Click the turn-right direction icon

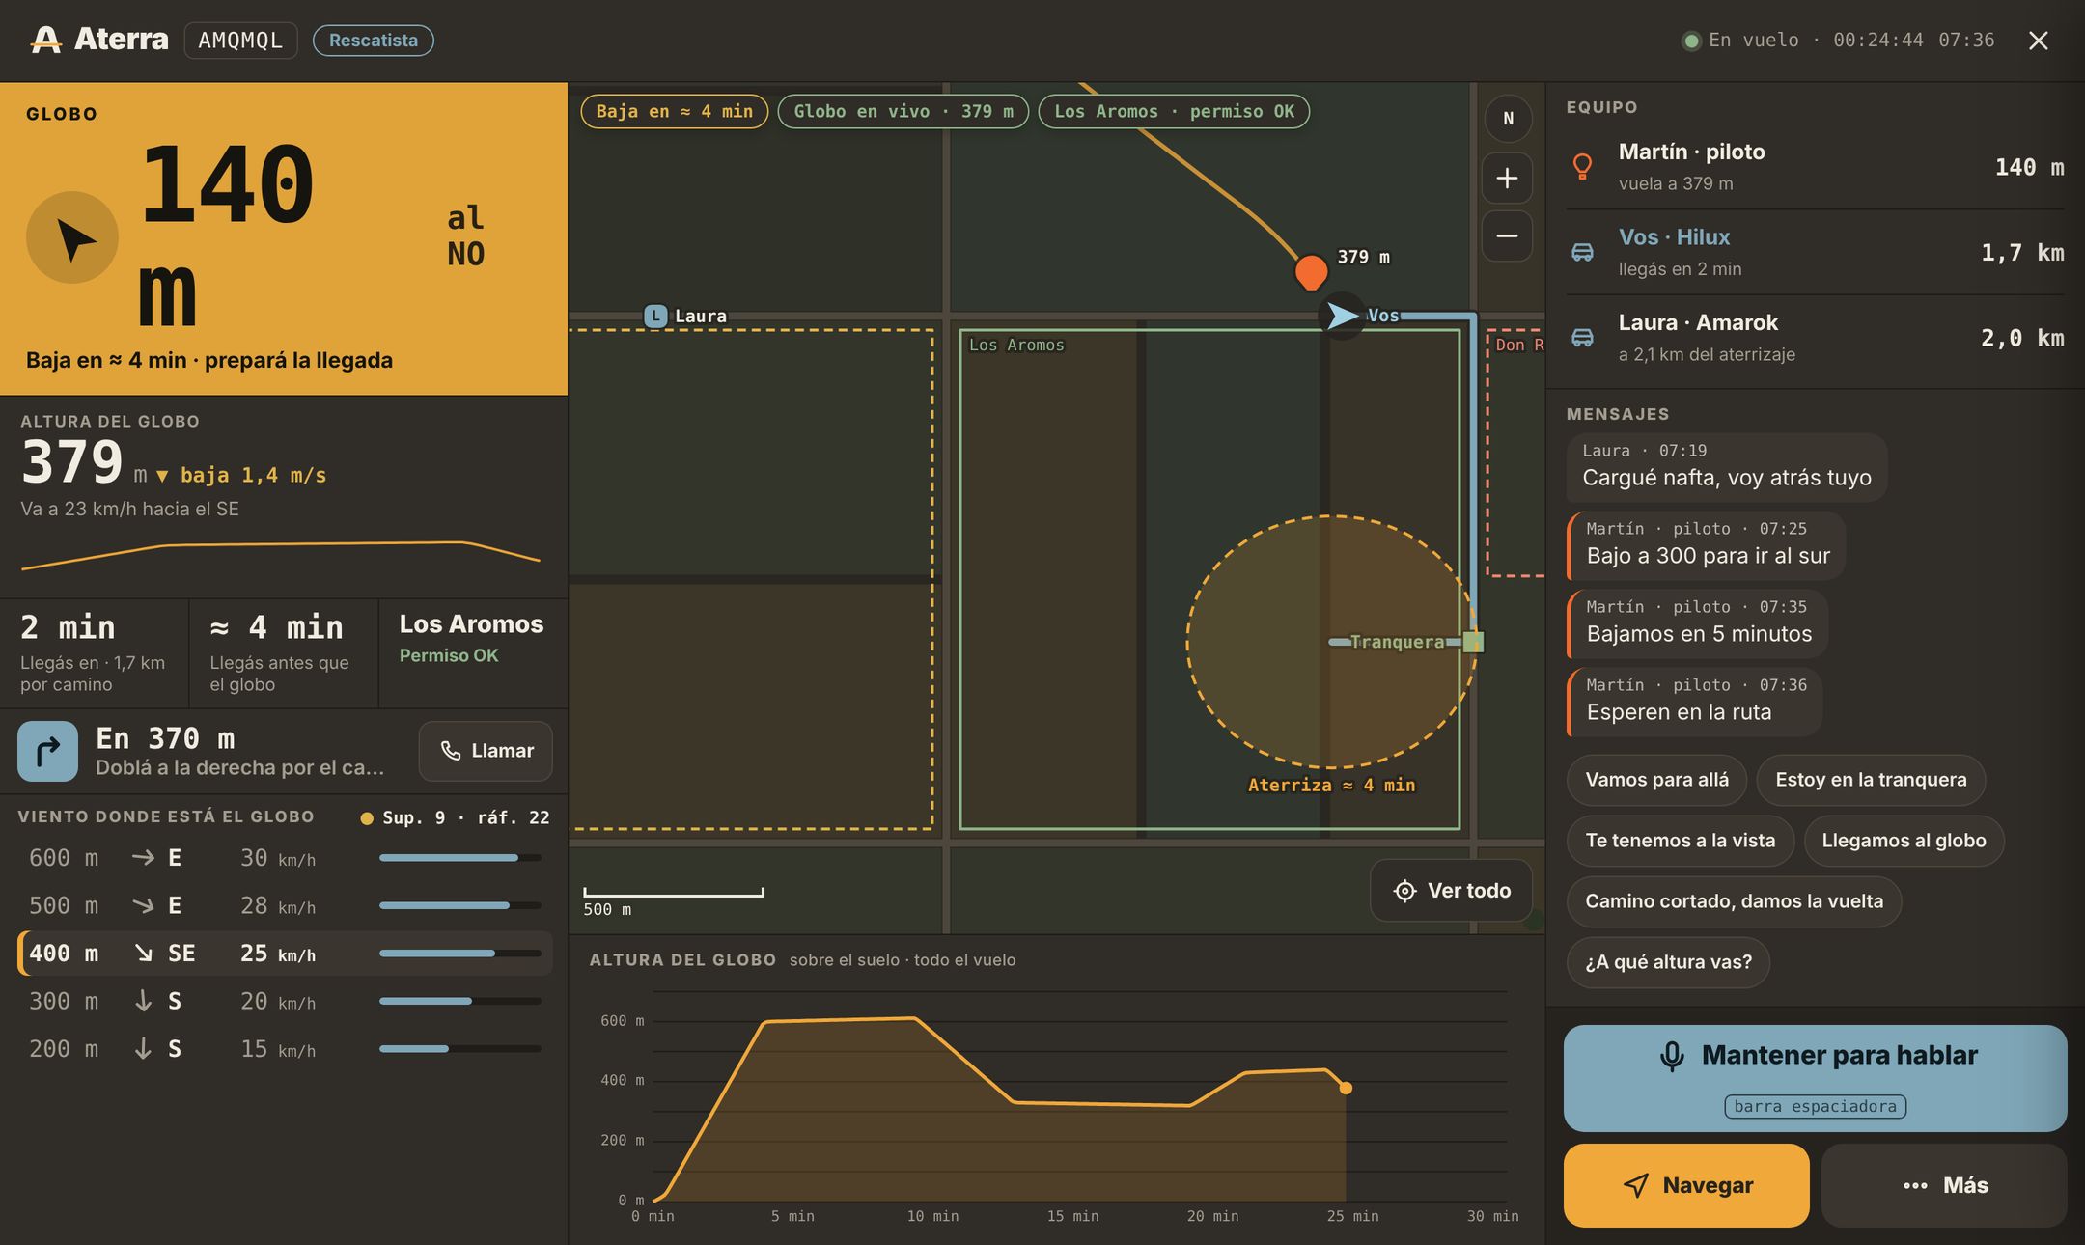(x=47, y=751)
